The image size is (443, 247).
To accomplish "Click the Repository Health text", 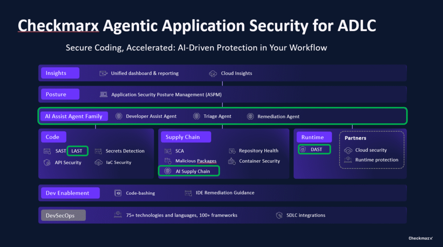I will (259, 151).
